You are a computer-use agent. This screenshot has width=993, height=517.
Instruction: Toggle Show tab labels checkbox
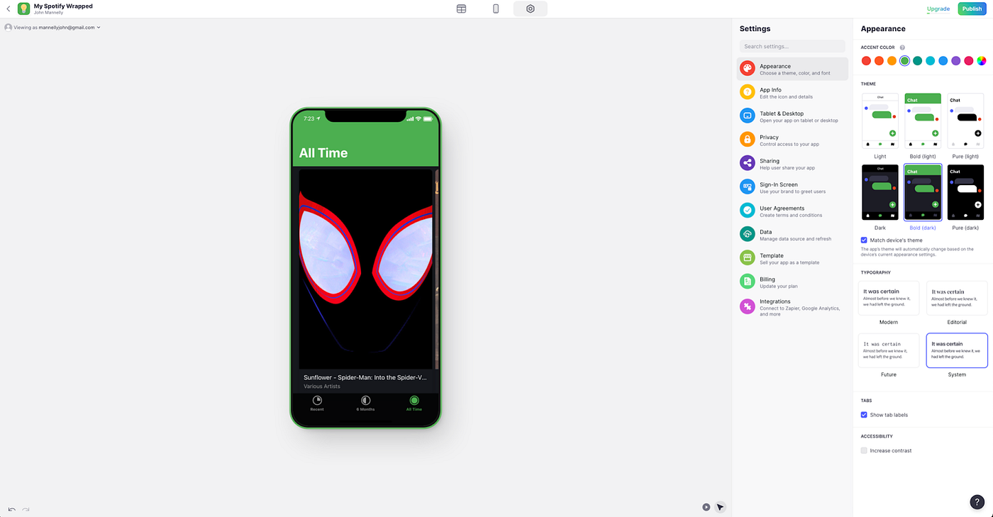pyautogui.click(x=864, y=415)
